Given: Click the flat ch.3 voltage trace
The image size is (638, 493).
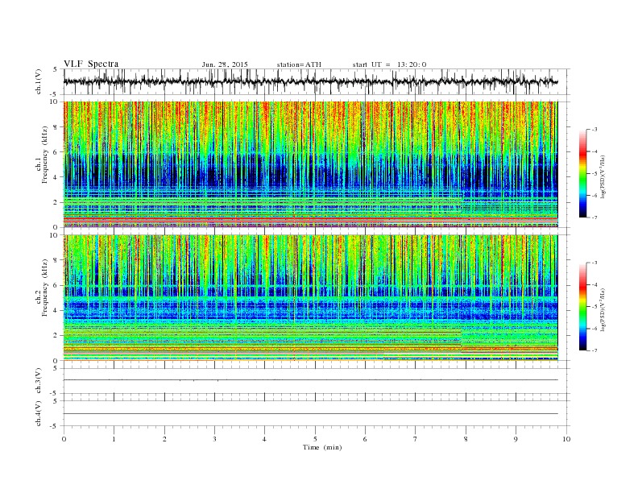Looking at the screenshot, I should tap(311, 380).
